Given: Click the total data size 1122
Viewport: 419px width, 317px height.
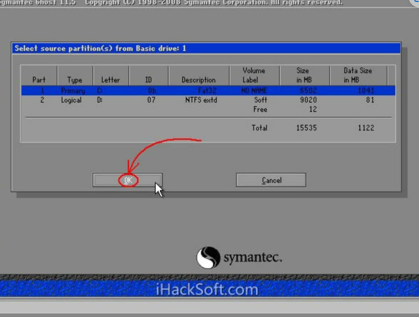Looking at the screenshot, I should tap(366, 128).
